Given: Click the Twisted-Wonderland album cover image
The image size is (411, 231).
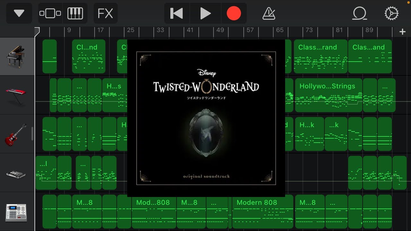Looking at the screenshot, I should [206, 118].
